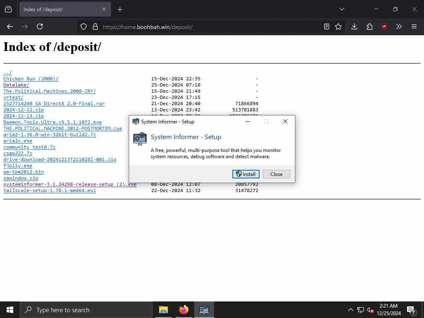The height and width of the screenshot is (318, 424).
Task: Open the extensions puzzle-piece icon
Action: [369, 26]
